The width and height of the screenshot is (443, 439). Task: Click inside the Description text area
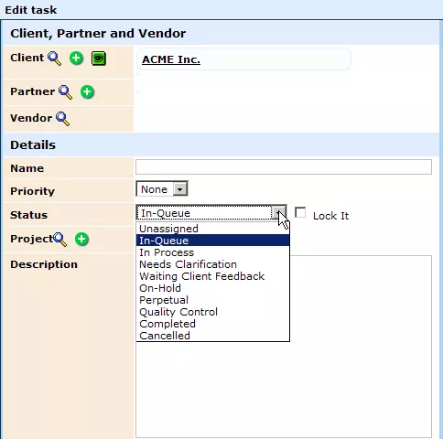click(x=360, y=347)
